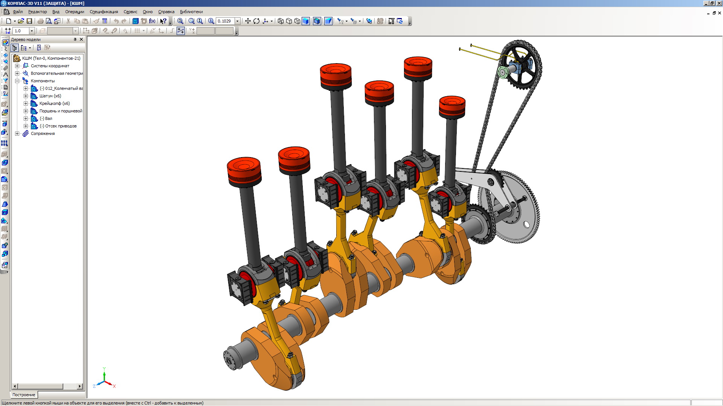Select the Pan (move view) tool

pos(248,21)
